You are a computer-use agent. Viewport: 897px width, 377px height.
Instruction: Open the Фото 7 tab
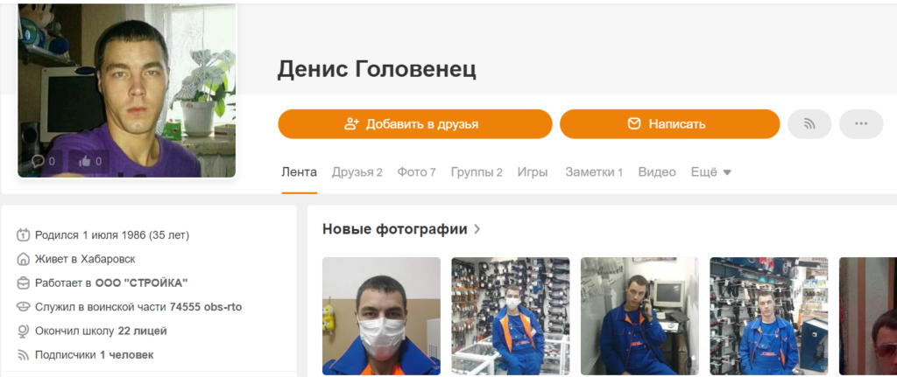click(416, 172)
